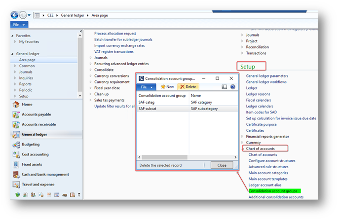The height and width of the screenshot is (221, 339).
Task: Click the forward navigation arrow
Action: (23, 15)
